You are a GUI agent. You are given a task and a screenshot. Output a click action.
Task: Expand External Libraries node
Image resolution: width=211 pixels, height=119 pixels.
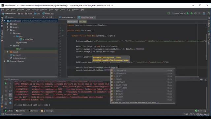pyautogui.click(x=5, y=61)
